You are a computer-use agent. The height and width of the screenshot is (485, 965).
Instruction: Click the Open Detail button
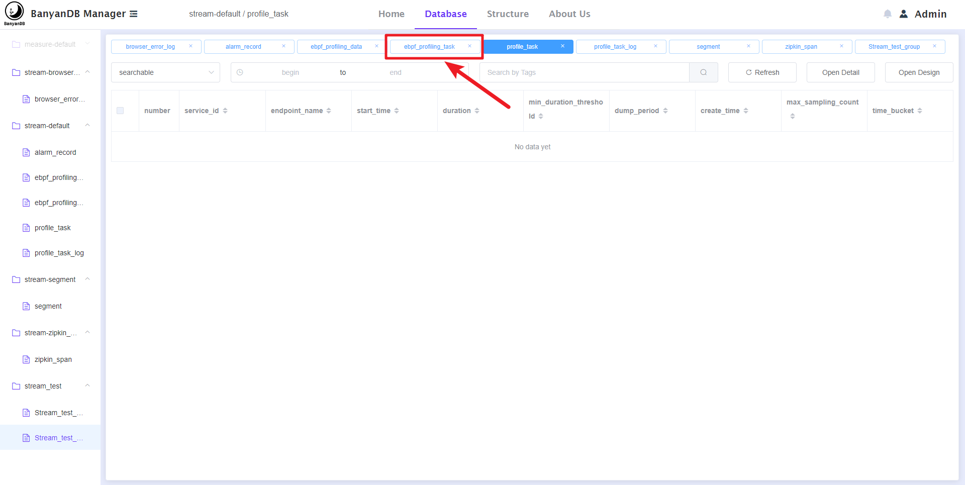(x=840, y=72)
